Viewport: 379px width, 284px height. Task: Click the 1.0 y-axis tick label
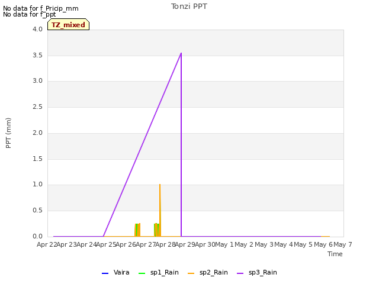click(38, 185)
